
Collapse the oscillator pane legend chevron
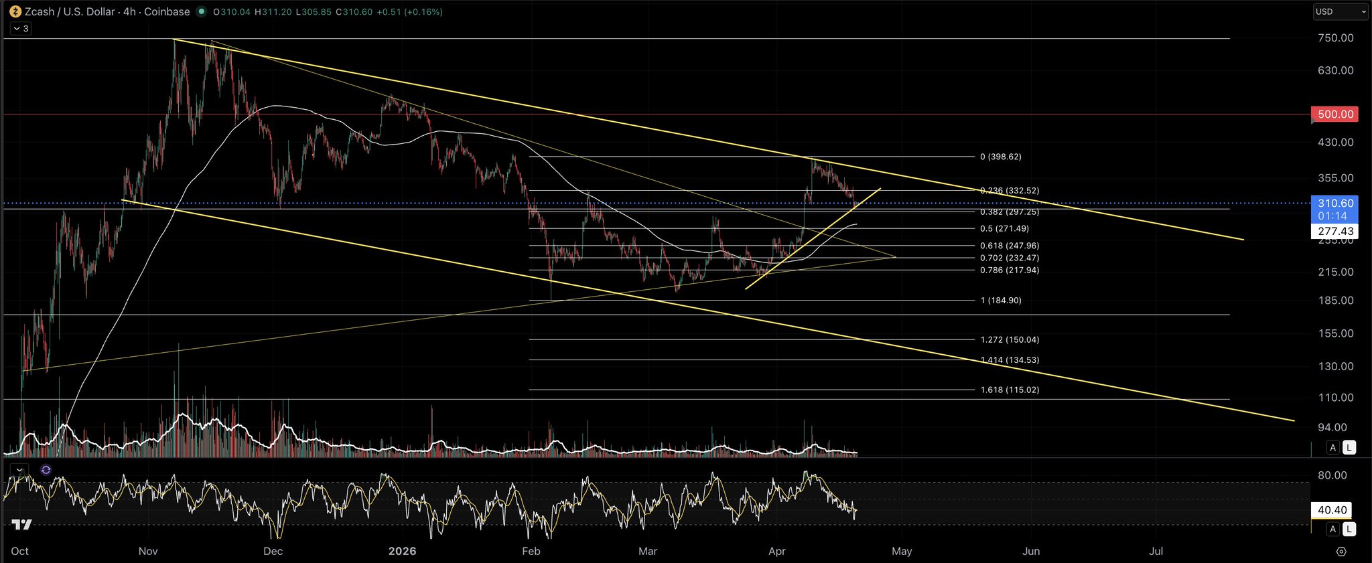point(19,470)
